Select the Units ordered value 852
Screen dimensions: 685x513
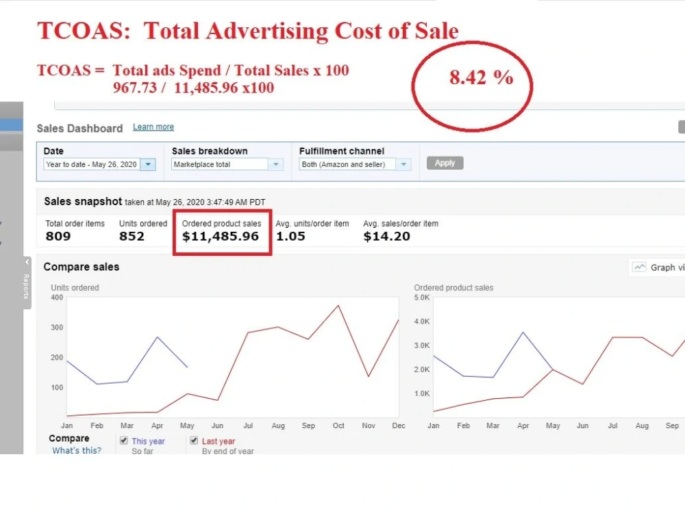132,237
